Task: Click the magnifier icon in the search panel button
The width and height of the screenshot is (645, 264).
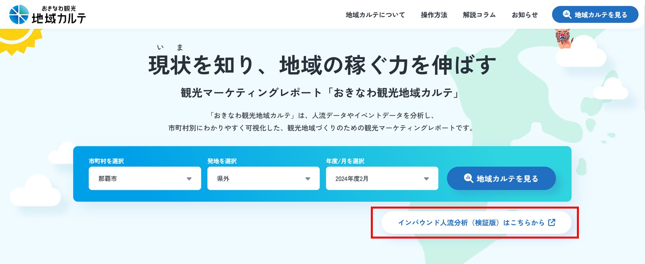Action: point(468,178)
